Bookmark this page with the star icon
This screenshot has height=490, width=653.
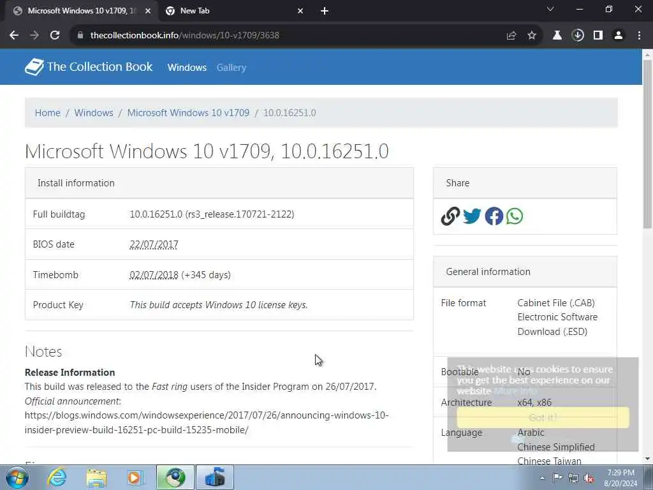click(x=532, y=36)
